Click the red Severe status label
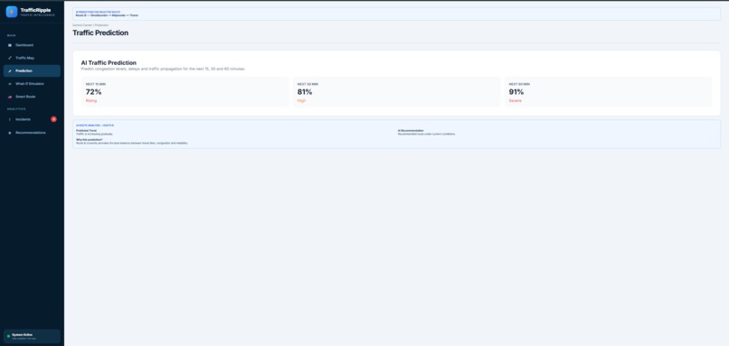The height and width of the screenshot is (346, 729). [x=516, y=101]
